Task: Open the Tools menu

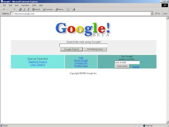Action: click(34, 5)
